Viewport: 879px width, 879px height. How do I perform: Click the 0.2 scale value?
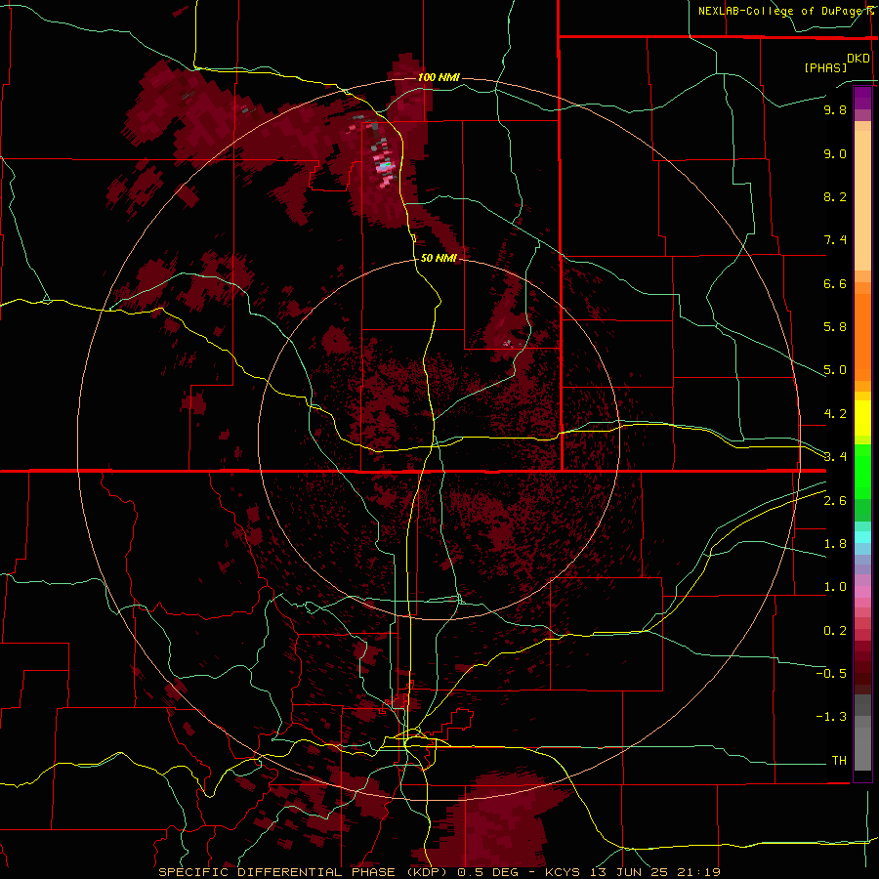click(x=835, y=631)
